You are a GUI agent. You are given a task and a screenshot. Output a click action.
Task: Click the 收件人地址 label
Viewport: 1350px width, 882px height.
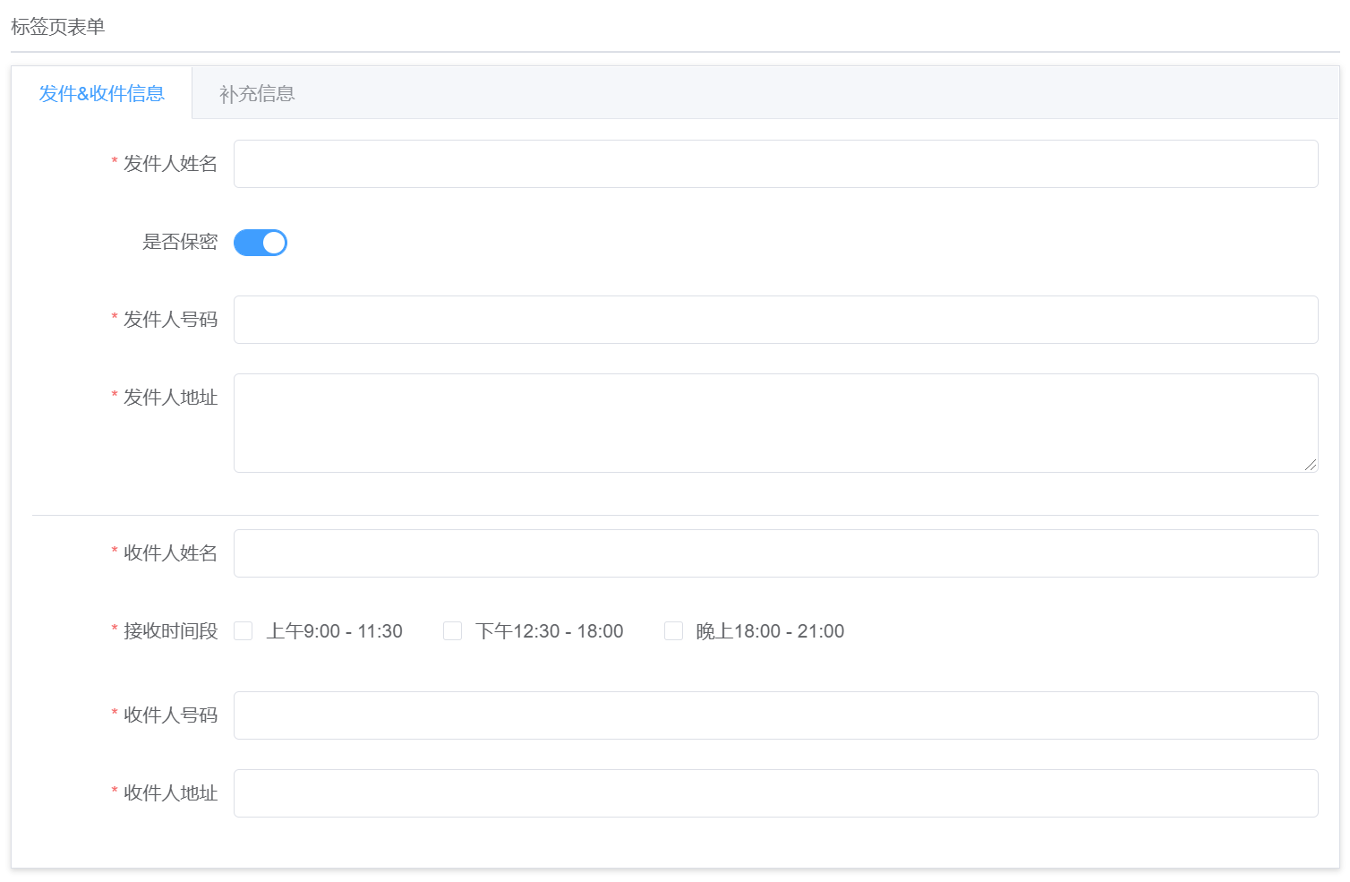(x=170, y=793)
